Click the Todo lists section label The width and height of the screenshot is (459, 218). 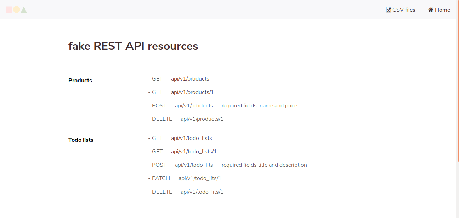point(81,140)
